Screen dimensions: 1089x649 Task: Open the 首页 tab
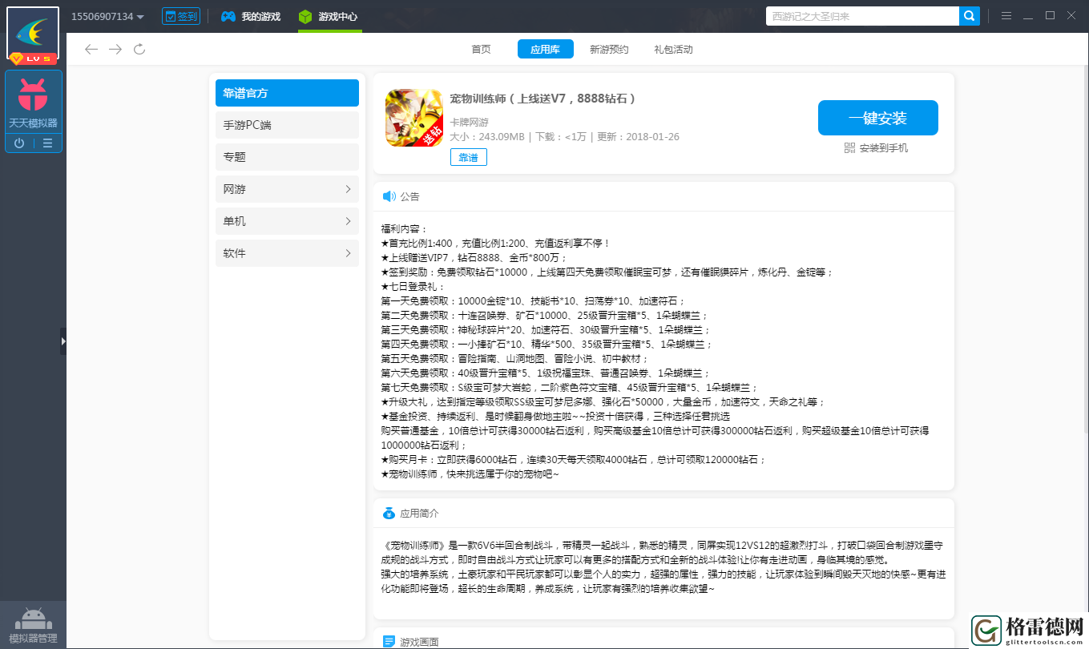pyautogui.click(x=481, y=50)
